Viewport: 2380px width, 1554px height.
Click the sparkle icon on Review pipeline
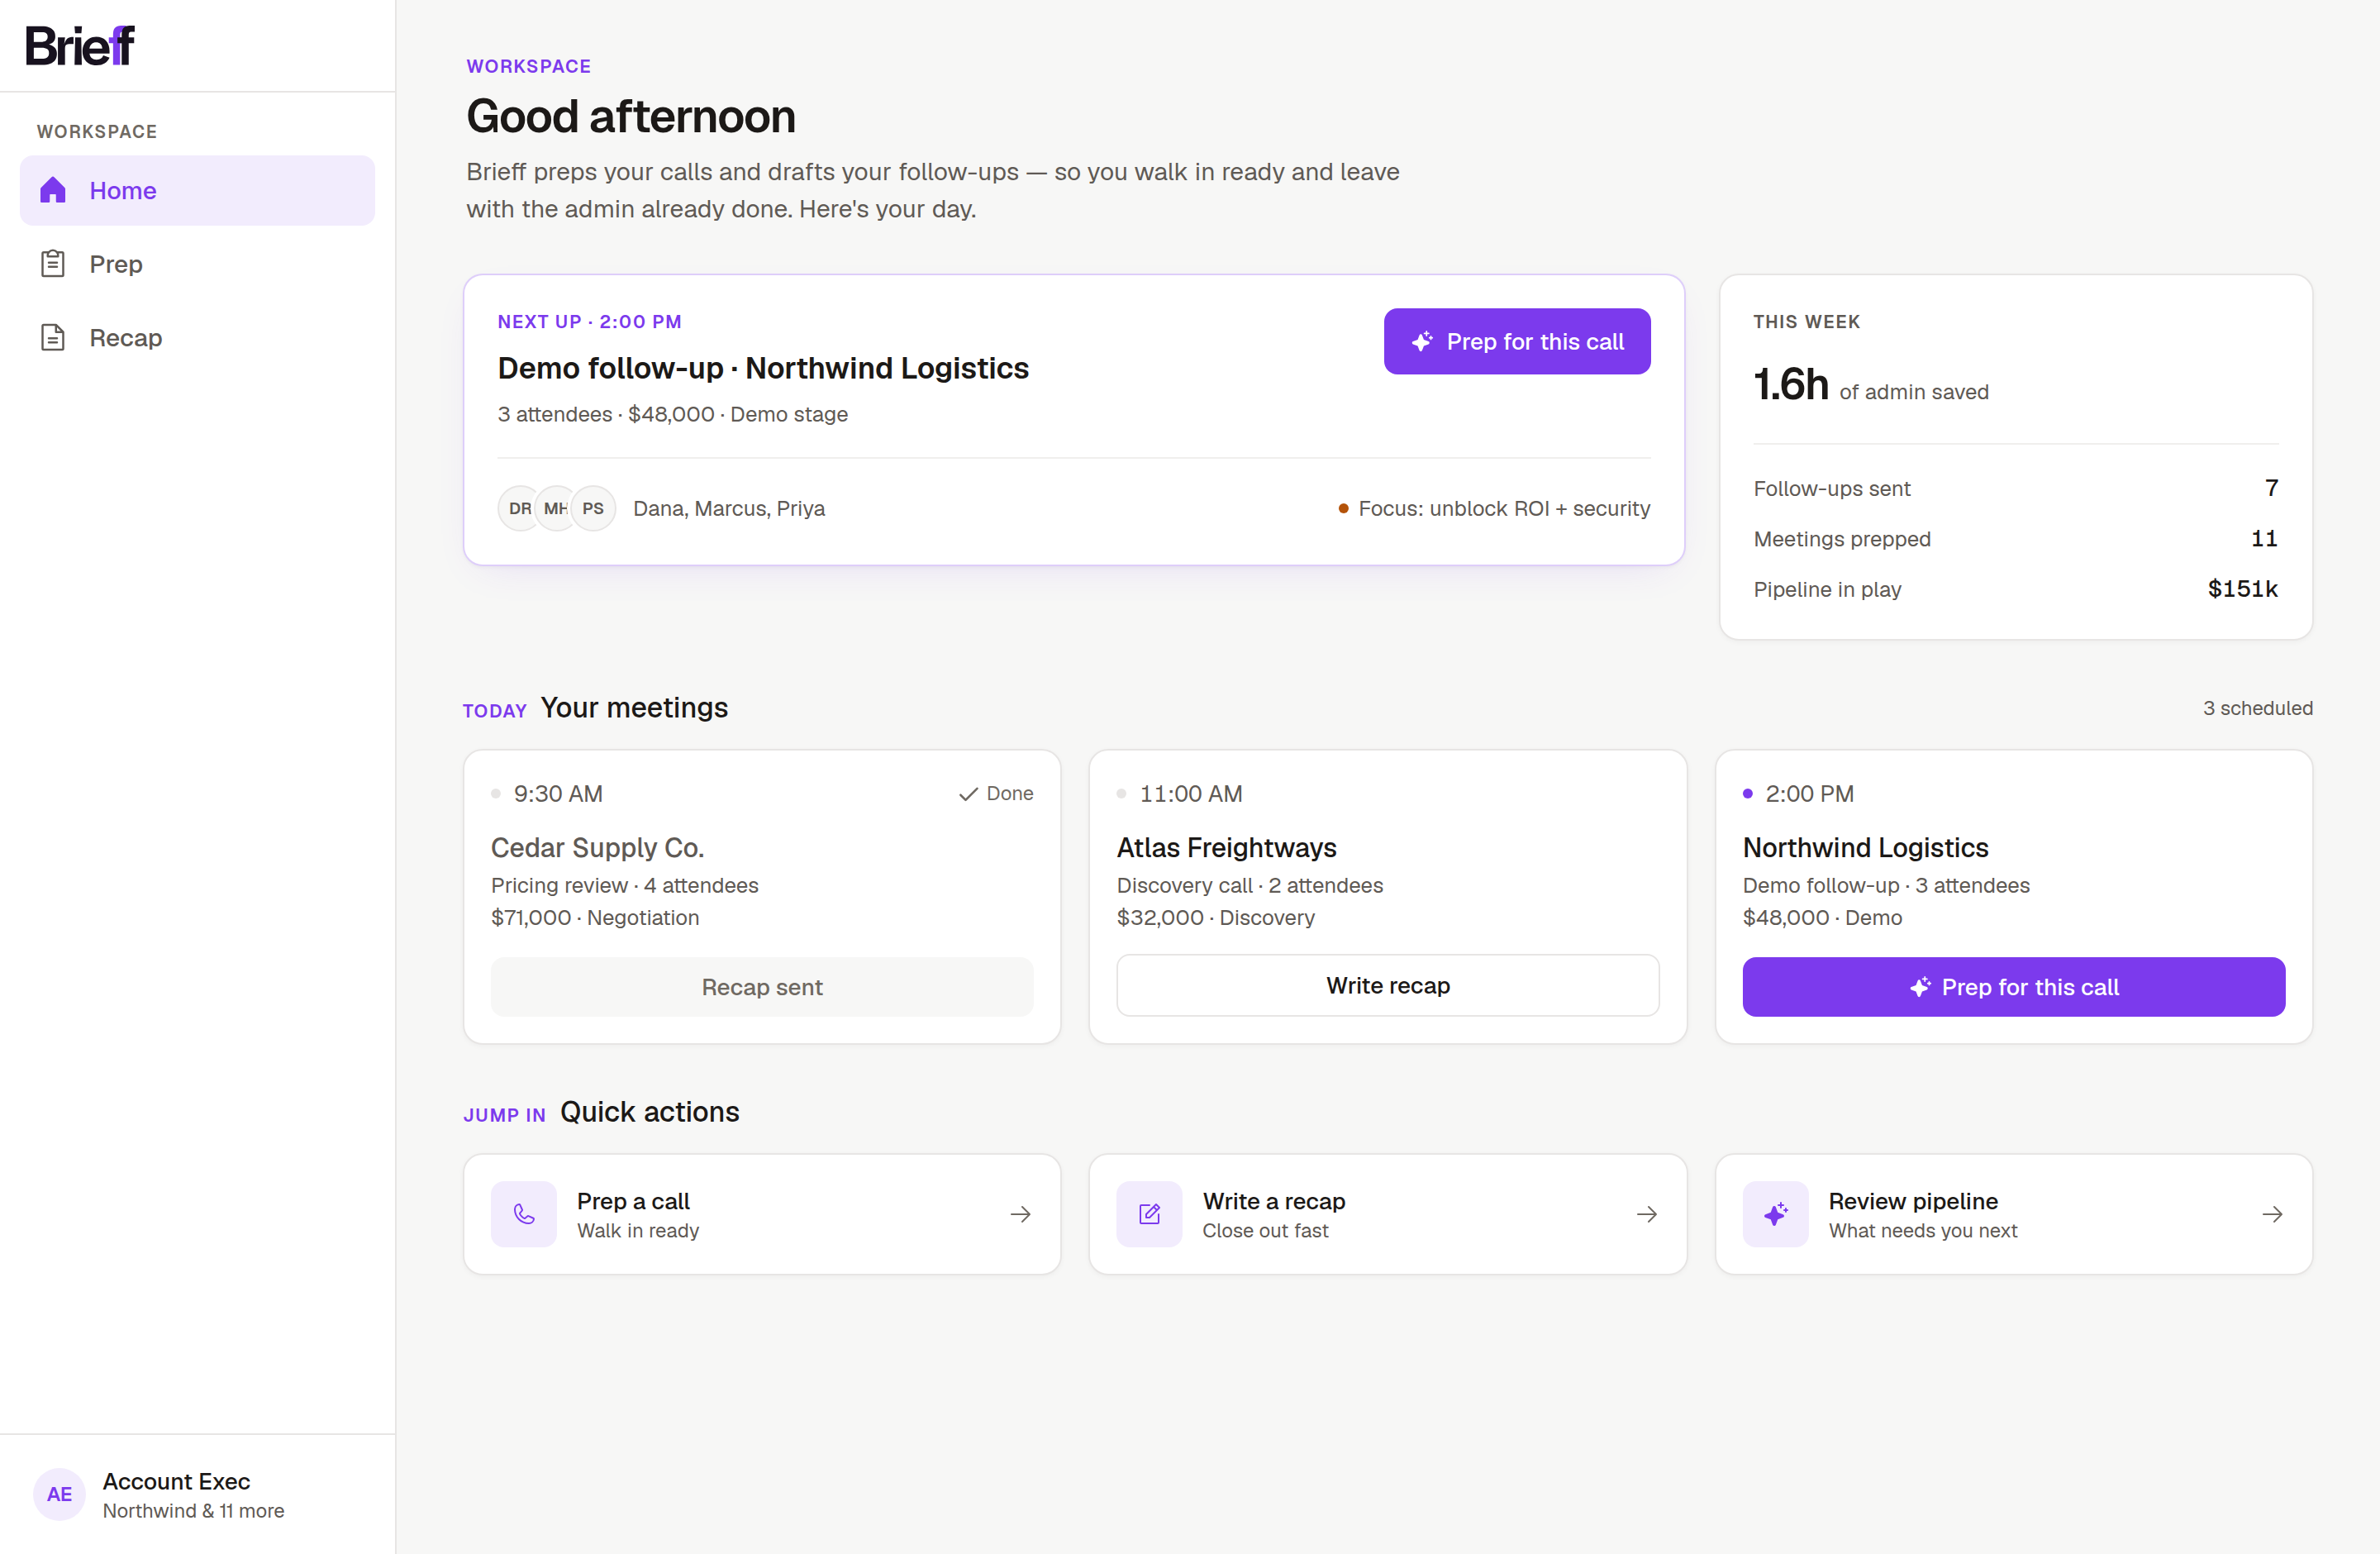pyautogui.click(x=1776, y=1214)
